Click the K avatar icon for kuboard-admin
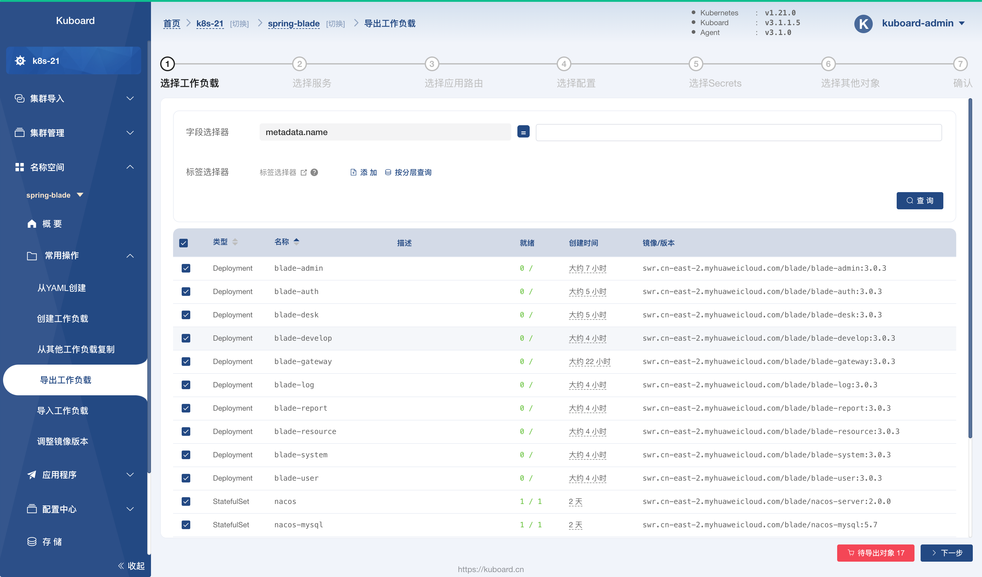Image resolution: width=982 pixels, height=577 pixels. pyautogui.click(x=864, y=23)
